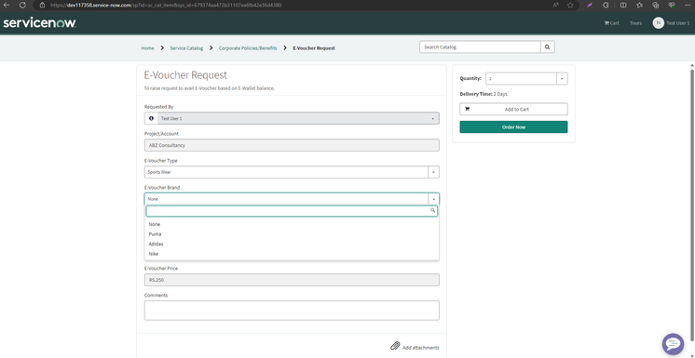Open the browser three-dots settings menu
This screenshot has width=695, height=358.
(688, 6)
